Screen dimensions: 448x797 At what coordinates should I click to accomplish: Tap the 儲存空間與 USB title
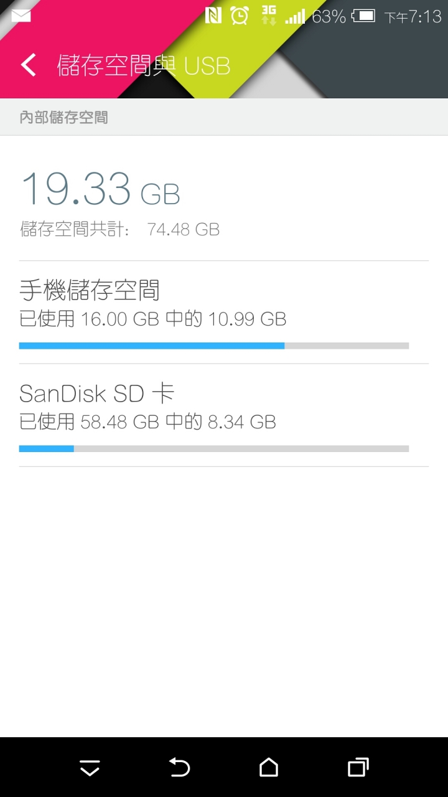pos(144,65)
